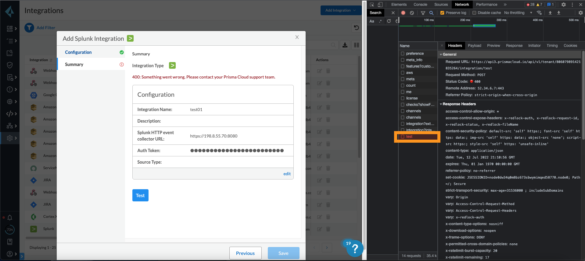
Task: Open DevTools settings gear
Action: [x=564, y=5]
